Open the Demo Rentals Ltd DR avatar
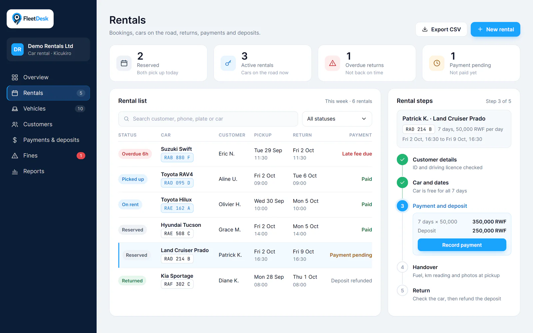 click(17, 49)
